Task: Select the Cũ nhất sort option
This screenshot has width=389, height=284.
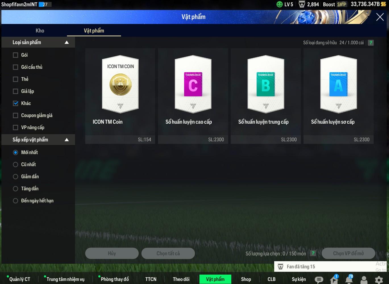Action: tap(16, 165)
